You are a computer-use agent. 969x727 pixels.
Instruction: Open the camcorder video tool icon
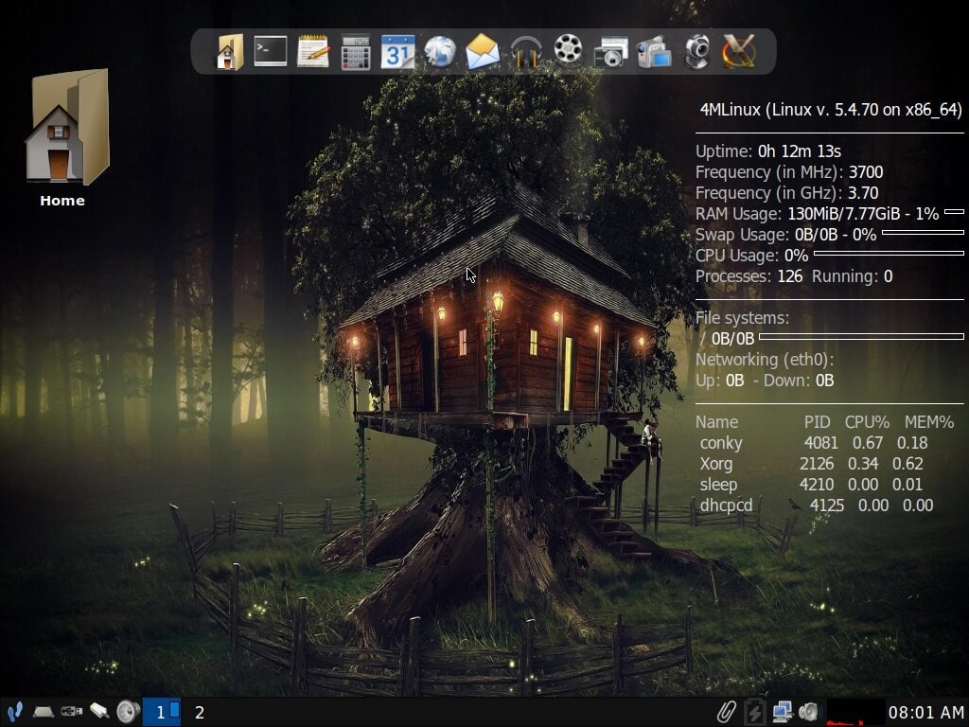653,51
